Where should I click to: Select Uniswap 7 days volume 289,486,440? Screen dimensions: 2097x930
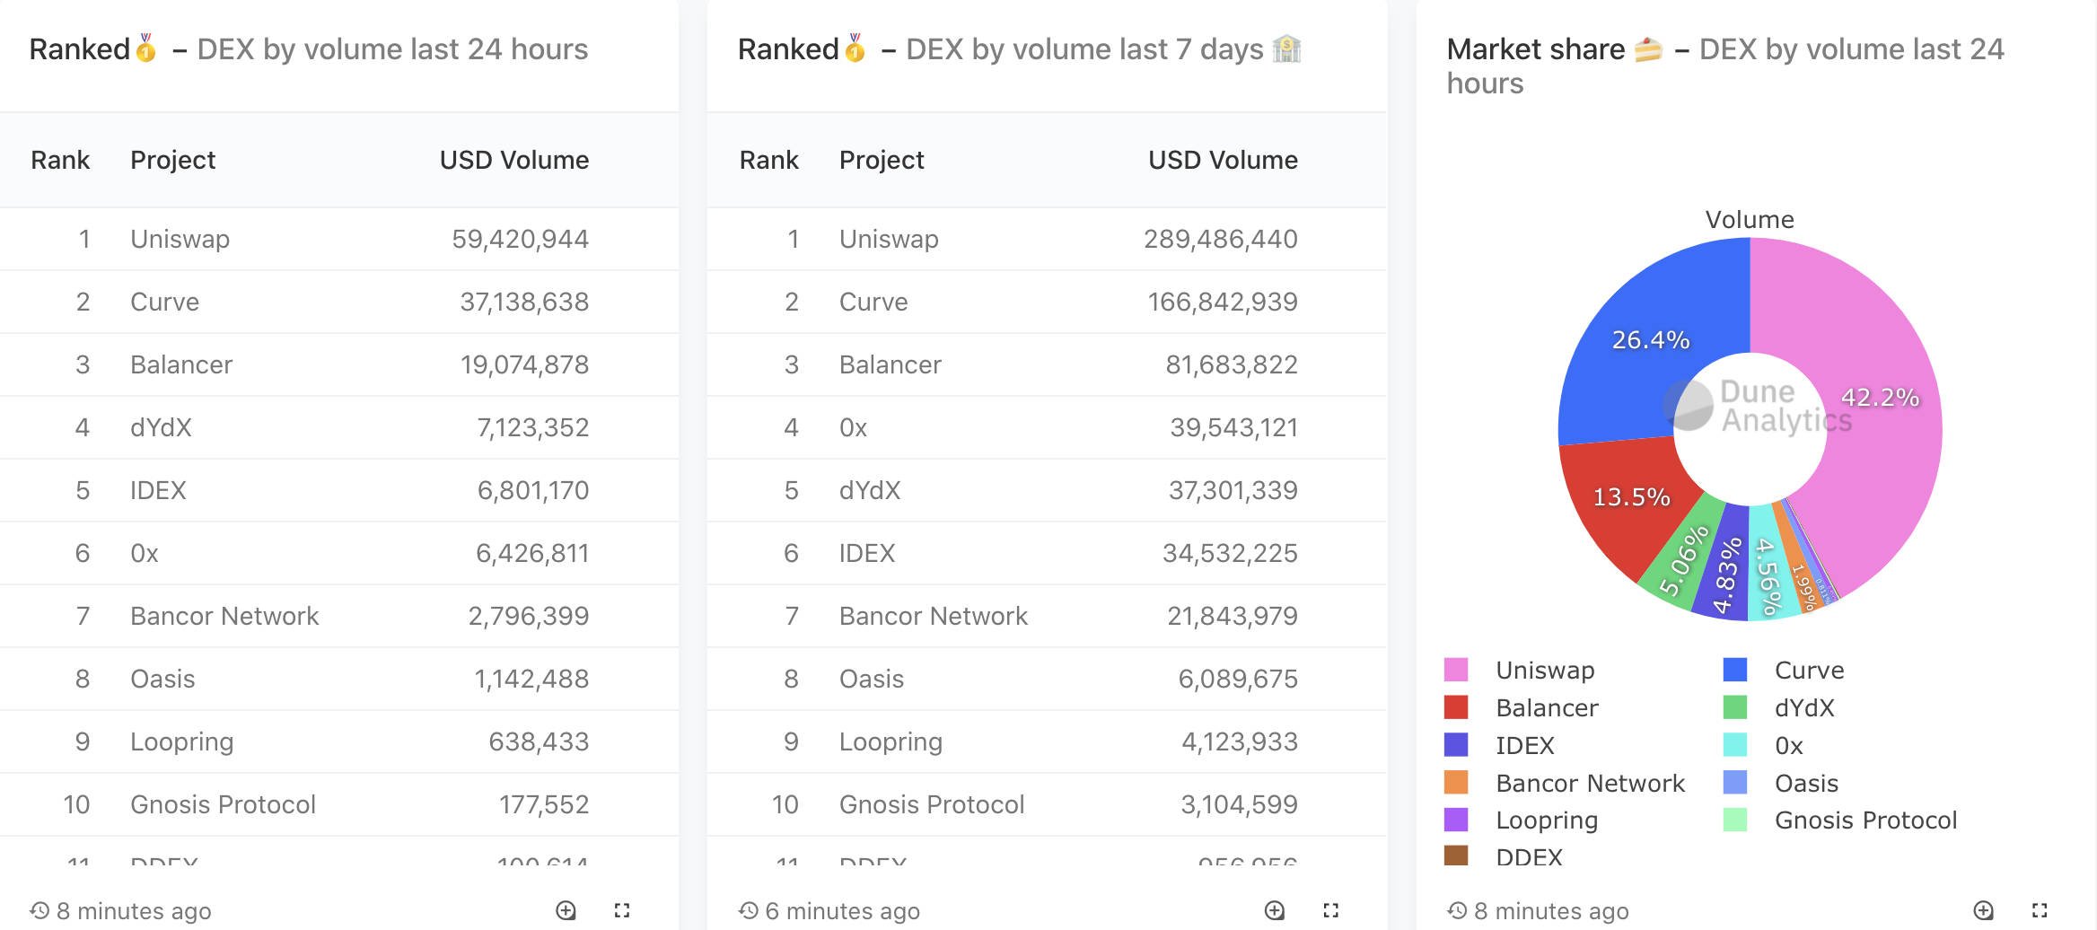click(x=1221, y=239)
